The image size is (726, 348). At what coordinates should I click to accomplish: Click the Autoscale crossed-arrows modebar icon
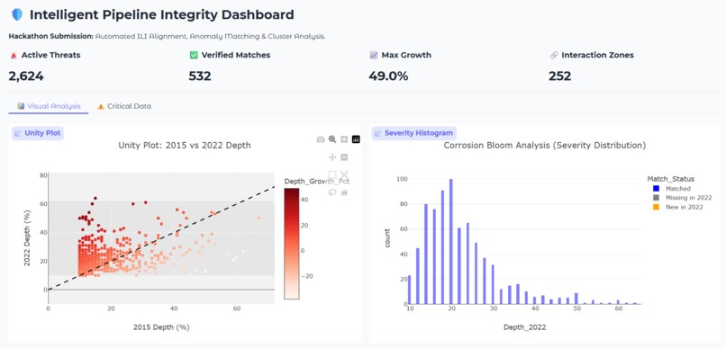pyautogui.click(x=344, y=174)
